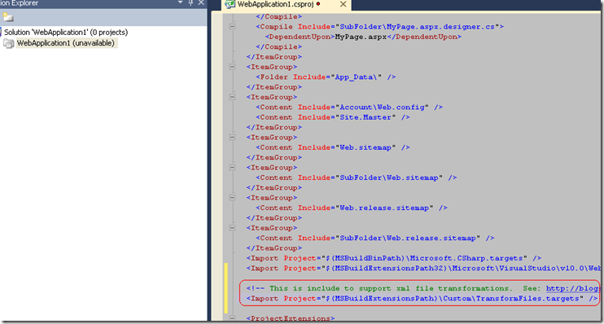Viewport: 604px width, 324px height.
Task: Collapse the Compile MyPage.aspx.designer.cs element
Action: [232, 27]
